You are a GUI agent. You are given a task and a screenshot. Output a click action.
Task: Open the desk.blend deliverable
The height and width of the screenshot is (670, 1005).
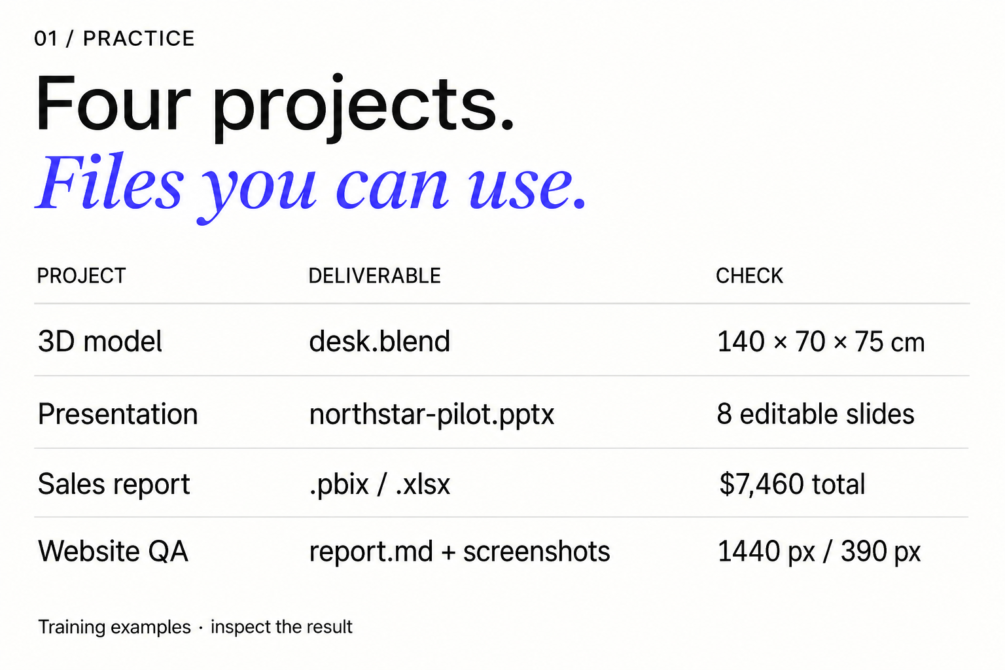379,342
